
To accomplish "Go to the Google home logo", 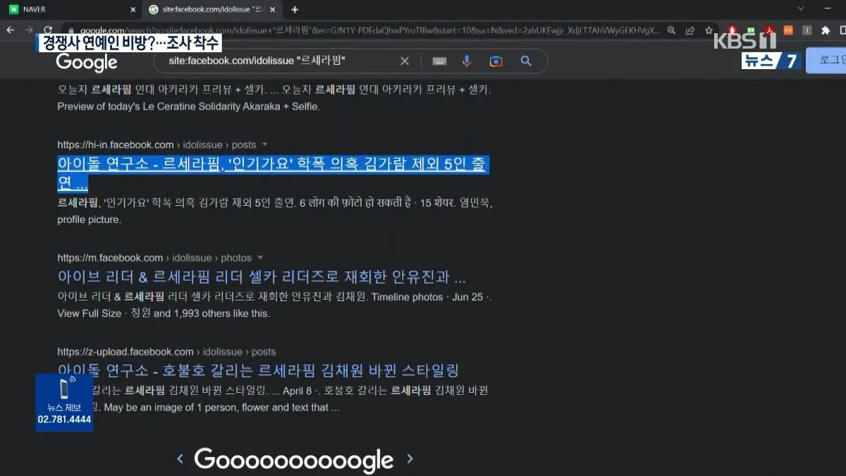I will point(87,62).
